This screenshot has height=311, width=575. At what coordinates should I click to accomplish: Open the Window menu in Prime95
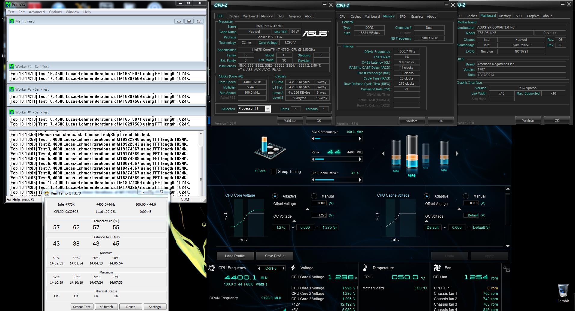(x=72, y=12)
